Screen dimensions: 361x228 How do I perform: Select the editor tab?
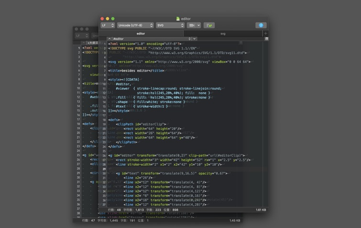140,34
